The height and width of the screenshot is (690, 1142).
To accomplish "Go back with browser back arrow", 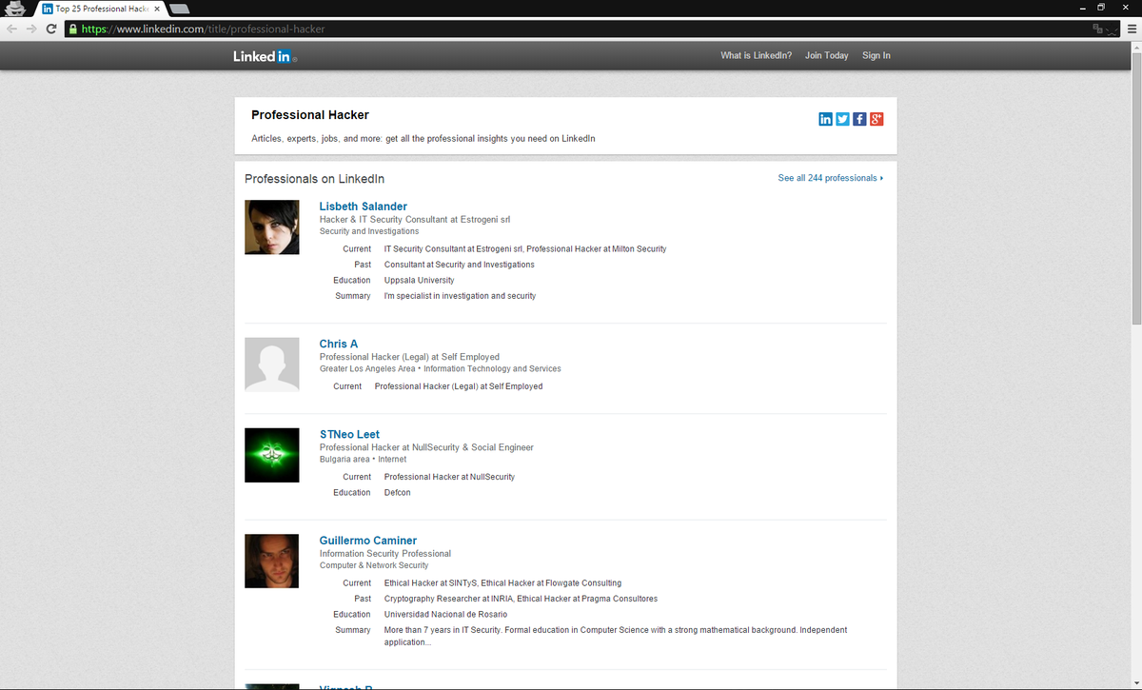I will coord(11,29).
